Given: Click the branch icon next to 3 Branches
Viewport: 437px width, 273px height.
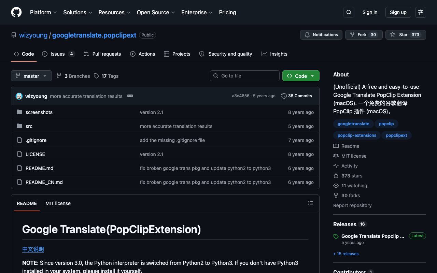Looking at the screenshot, I should coord(59,76).
